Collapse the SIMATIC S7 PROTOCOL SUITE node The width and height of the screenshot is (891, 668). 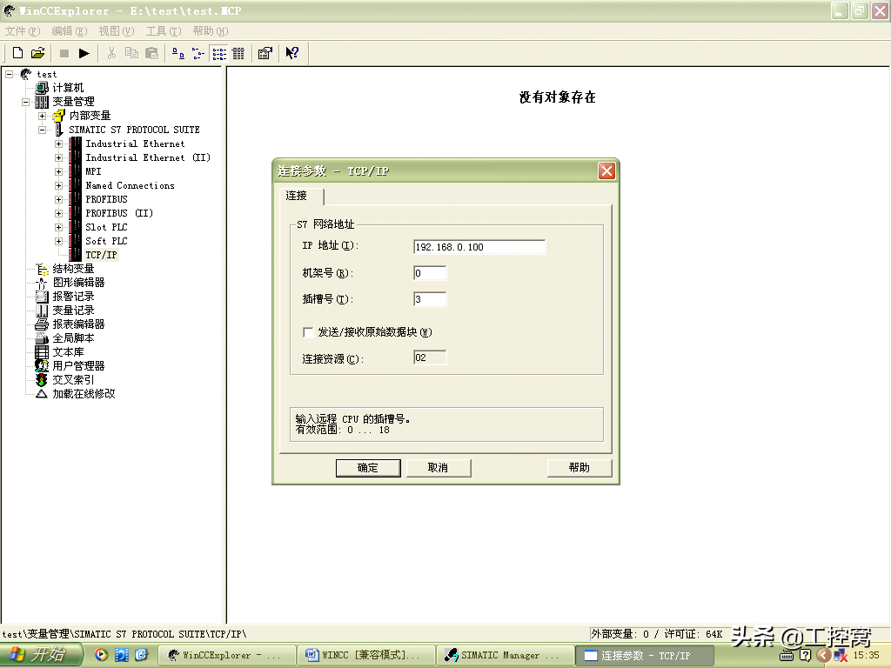coord(42,130)
